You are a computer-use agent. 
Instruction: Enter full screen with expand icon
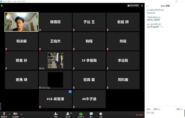142,6
